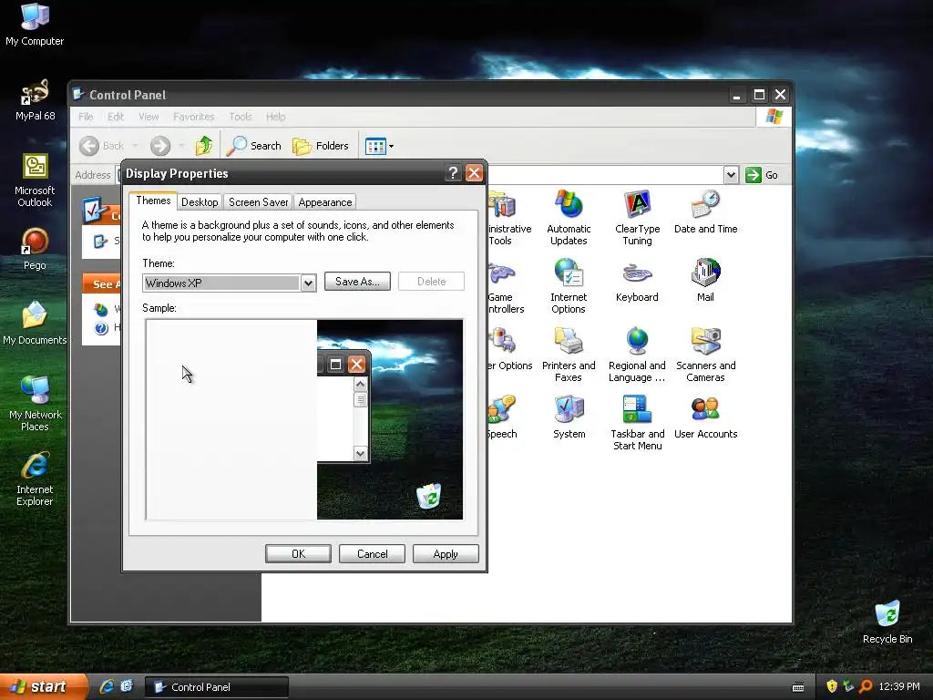Click Control Panel taskbar button

[x=217, y=687]
